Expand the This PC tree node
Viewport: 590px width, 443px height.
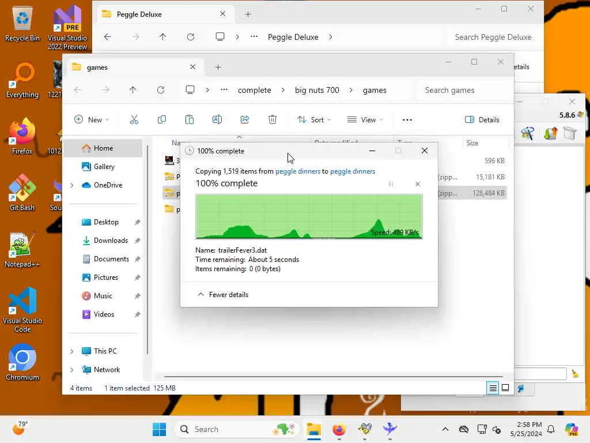(x=72, y=351)
